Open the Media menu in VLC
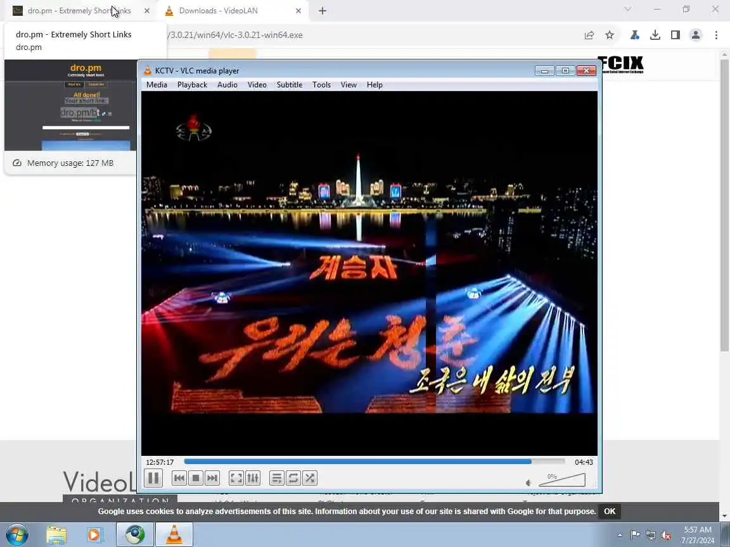Viewport: 730px width, 547px height. pos(157,85)
